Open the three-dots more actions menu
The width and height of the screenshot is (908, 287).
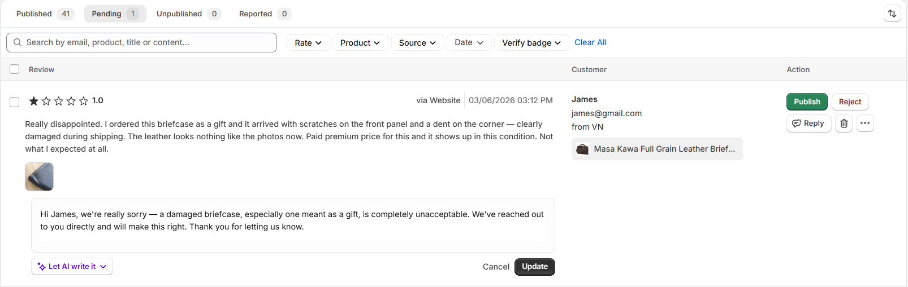tap(865, 123)
